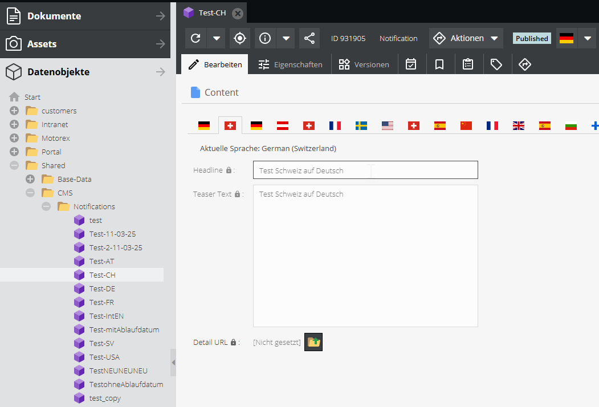Expand the customers folder
The image size is (599, 407).
point(14,111)
